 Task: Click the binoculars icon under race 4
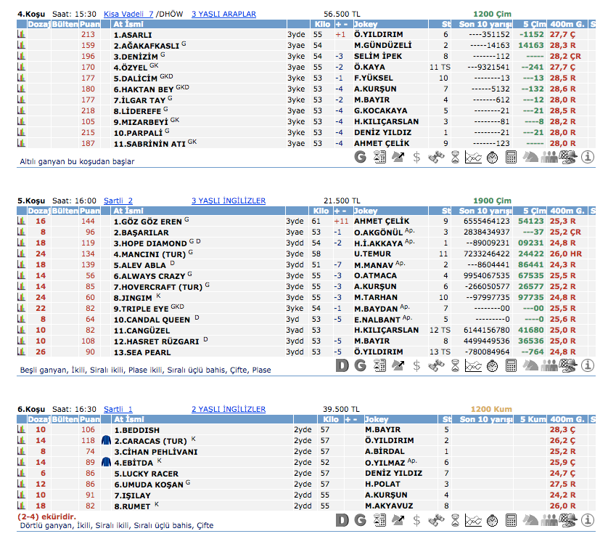click(x=436, y=156)
